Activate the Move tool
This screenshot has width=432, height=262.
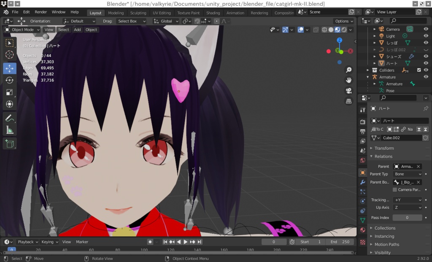click(x=10, y=68)
